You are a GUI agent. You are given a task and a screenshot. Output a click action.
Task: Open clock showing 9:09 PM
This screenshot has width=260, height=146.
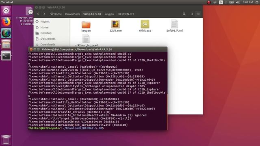(248, 2)
